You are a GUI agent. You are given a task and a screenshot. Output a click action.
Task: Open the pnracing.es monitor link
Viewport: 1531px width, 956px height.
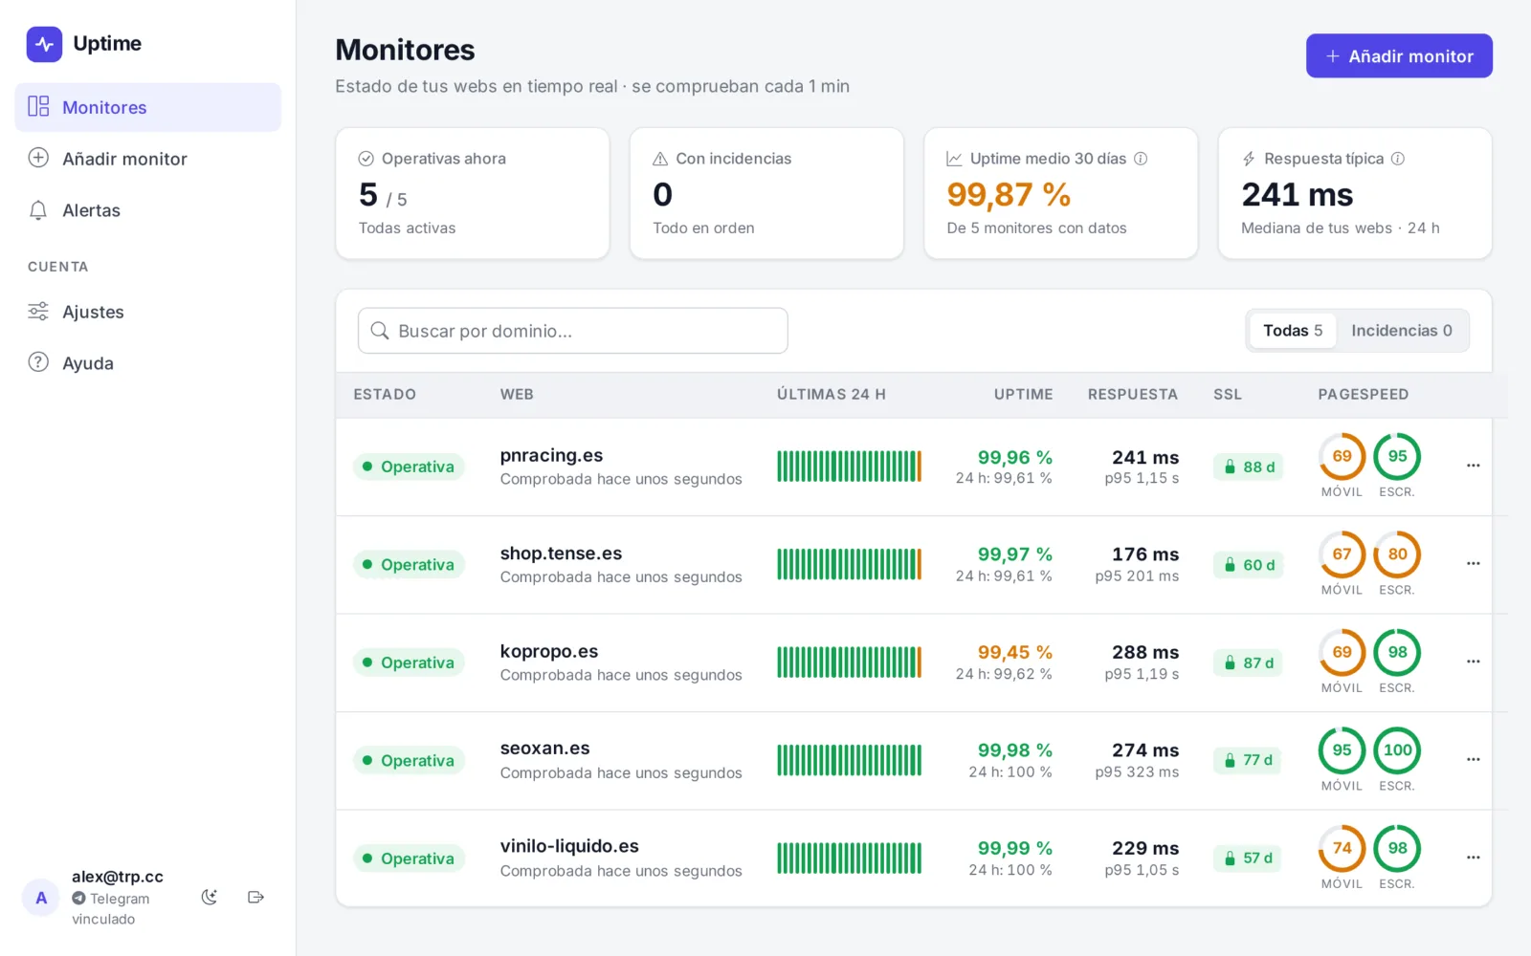551,456
